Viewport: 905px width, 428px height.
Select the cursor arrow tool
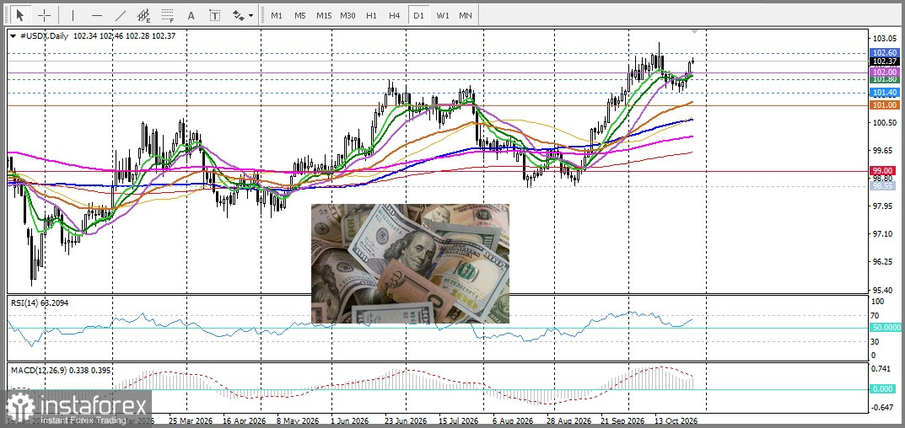coord(21,15)
